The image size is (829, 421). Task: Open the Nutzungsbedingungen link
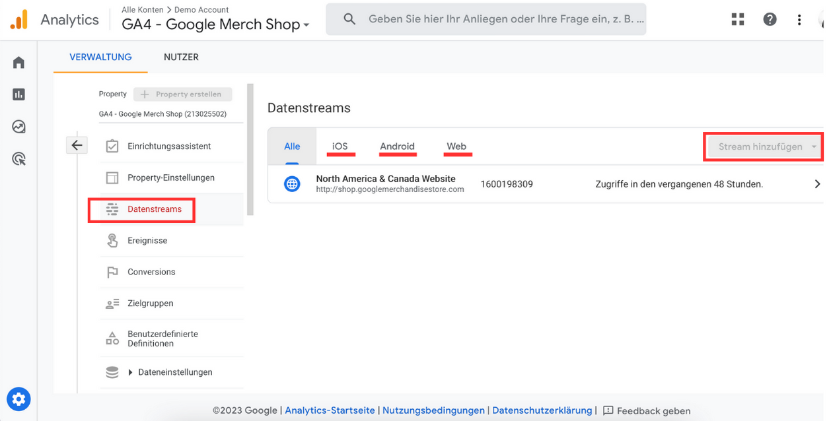433,410
